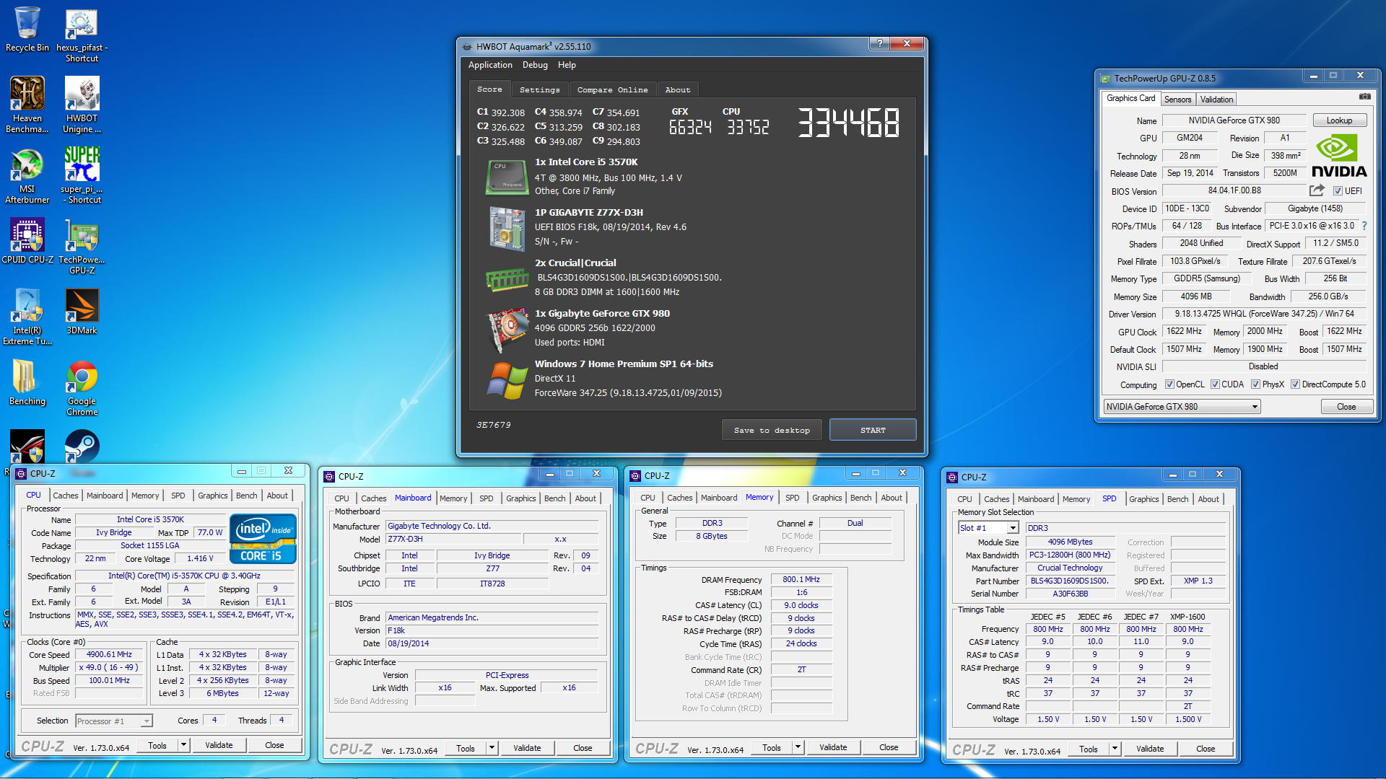This screenshot has height=779, width=1386.
Task: Click the Lookup button in GPU-Z
Action: (x=1339, y=120)
